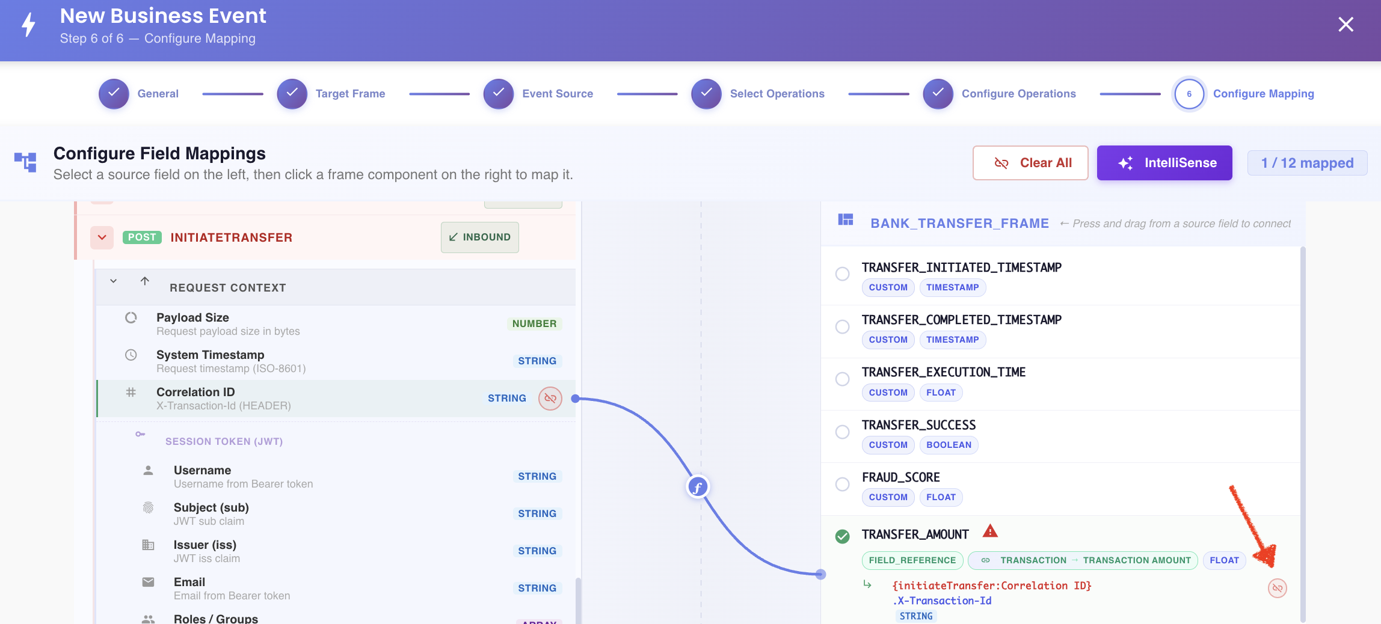Click the Request Context up-arrow icon

(144, 281)
